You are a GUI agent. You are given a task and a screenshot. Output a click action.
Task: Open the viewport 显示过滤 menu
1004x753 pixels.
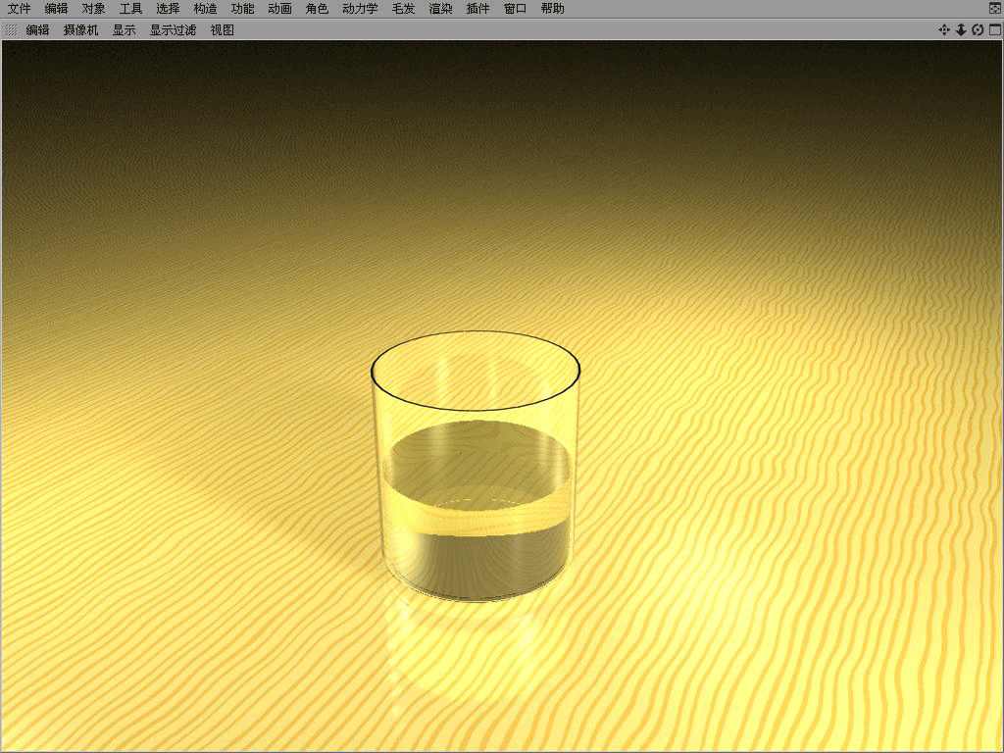(173, 30)
